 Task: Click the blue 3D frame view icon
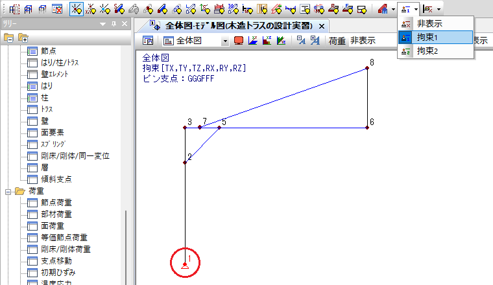[29, 9]
